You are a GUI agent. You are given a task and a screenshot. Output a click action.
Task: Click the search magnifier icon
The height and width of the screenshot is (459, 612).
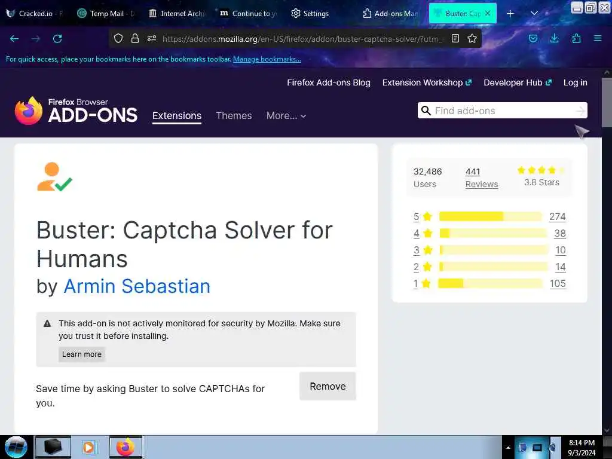[x=426, y=111]
